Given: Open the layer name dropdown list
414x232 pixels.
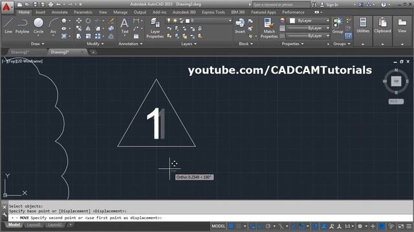Looking at the screenshot, I should 230,21.
